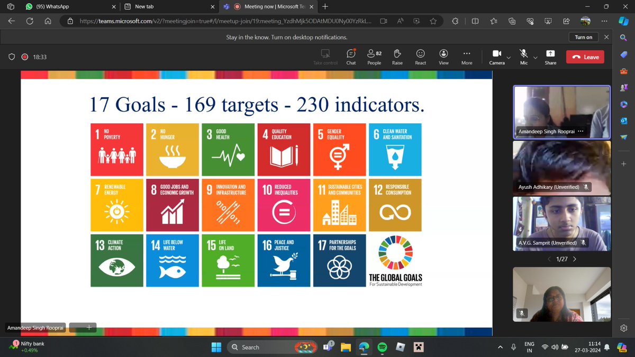The width and height of the screenshot is (635, 357).
Task: Open more options on Amandeep Singh Rooprai tile
Action: tap(580, 131)
